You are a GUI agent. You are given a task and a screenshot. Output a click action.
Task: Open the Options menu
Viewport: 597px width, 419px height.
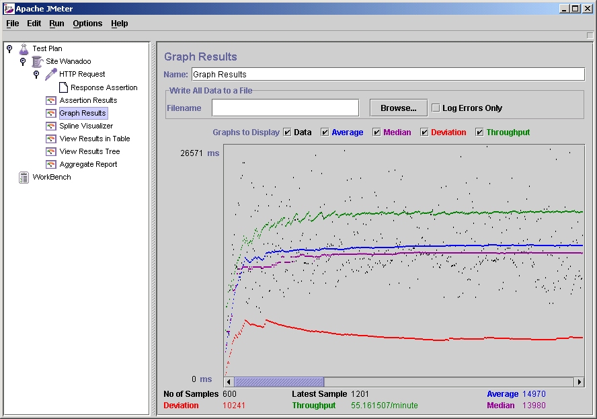[x=87, y=24]
